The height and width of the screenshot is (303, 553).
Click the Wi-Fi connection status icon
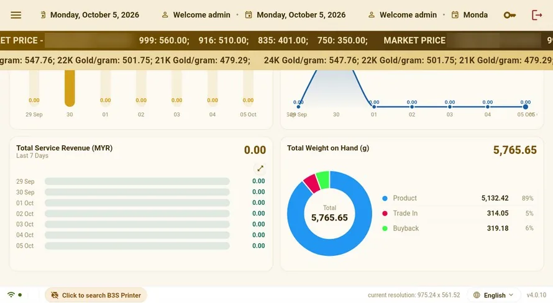click(x=11, y=295)
